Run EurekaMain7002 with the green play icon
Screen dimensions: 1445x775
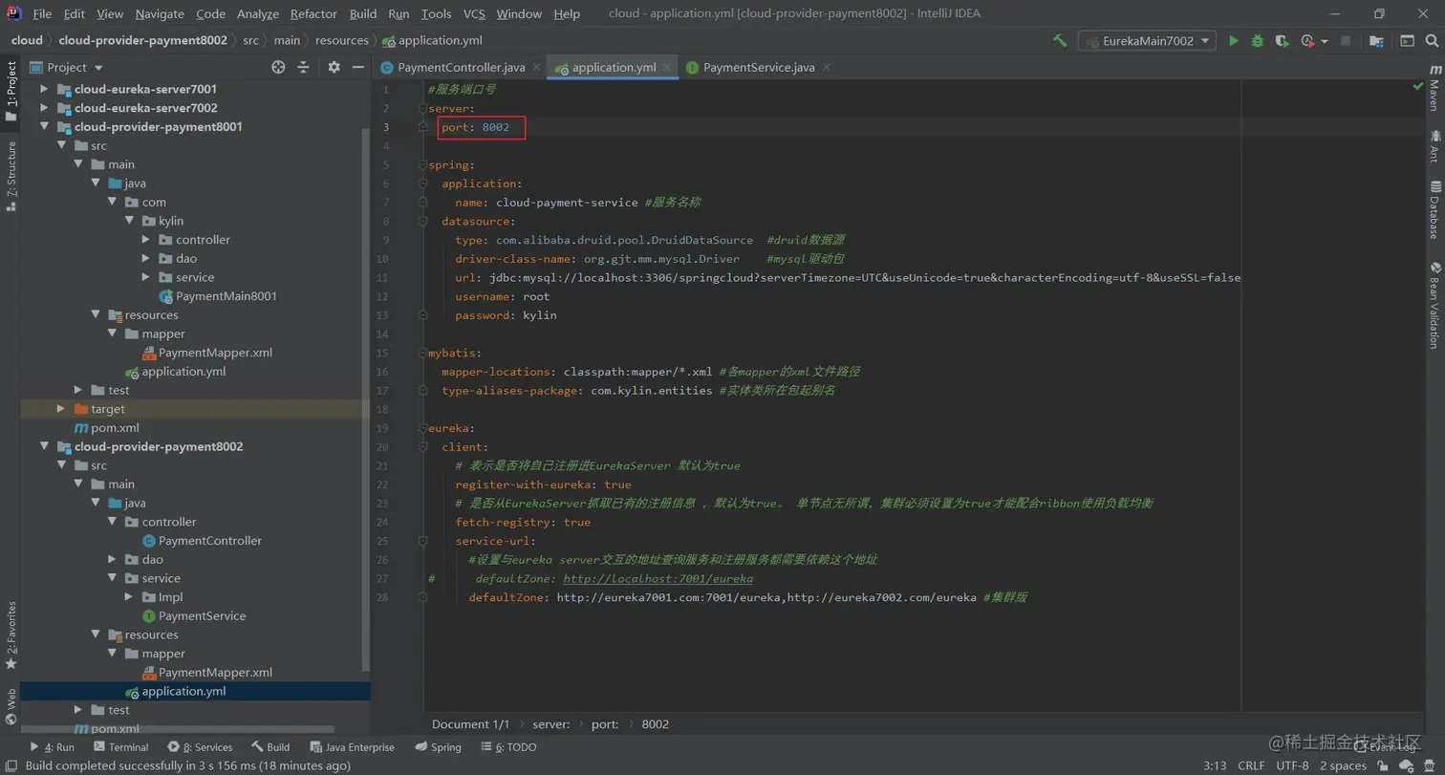pyautogui.click(x=1233, y=41)
